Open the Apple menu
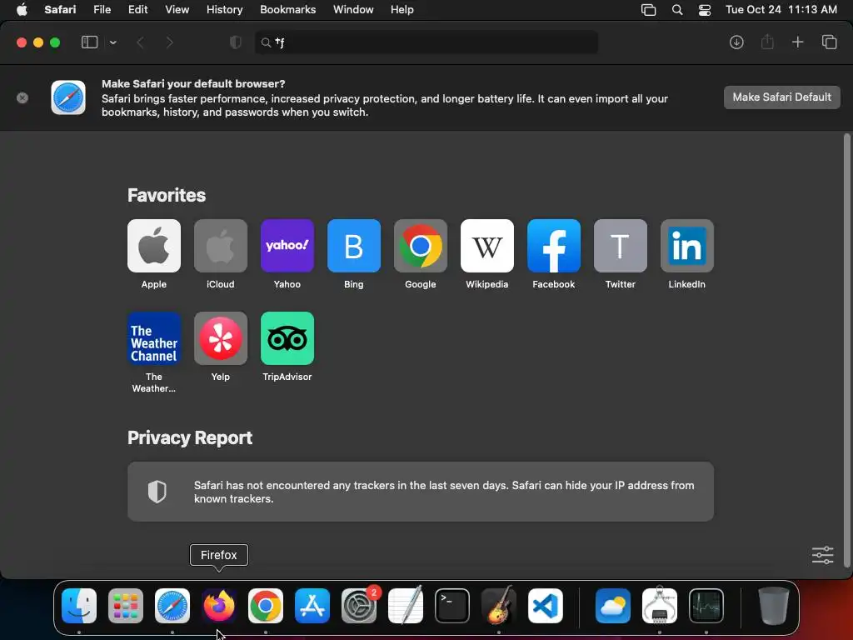Screen dimensions: 853x640 pyautogui.click(x=22, y=10)
